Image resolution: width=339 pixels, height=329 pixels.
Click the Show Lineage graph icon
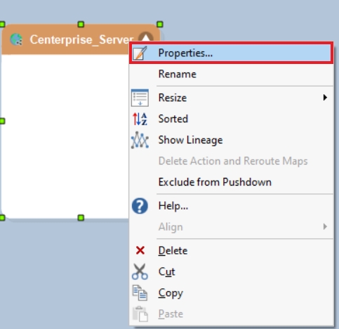click(140, 140)
